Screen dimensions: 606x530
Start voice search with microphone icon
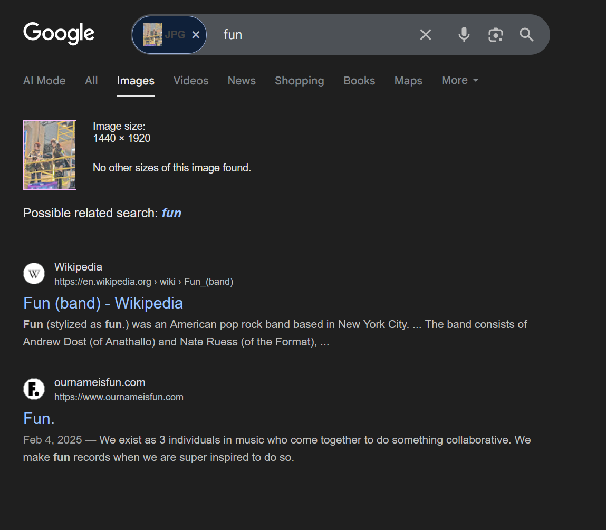(x=464, y=35)
